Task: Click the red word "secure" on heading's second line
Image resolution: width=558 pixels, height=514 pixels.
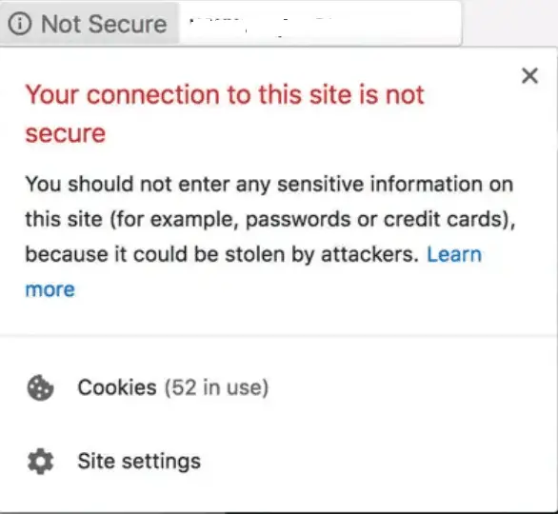Action: [66, 134]
